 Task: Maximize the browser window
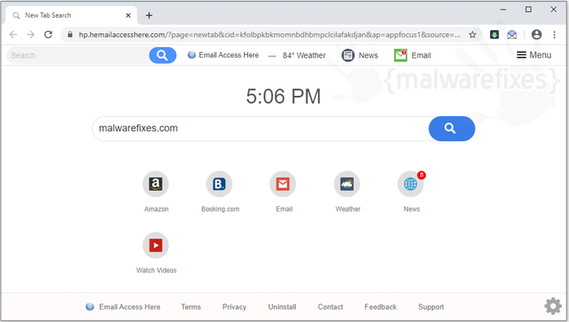pos(528,10)
